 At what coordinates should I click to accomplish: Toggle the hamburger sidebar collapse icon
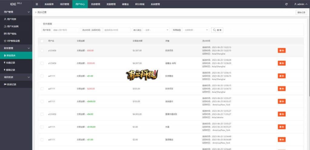coord(37,4)
